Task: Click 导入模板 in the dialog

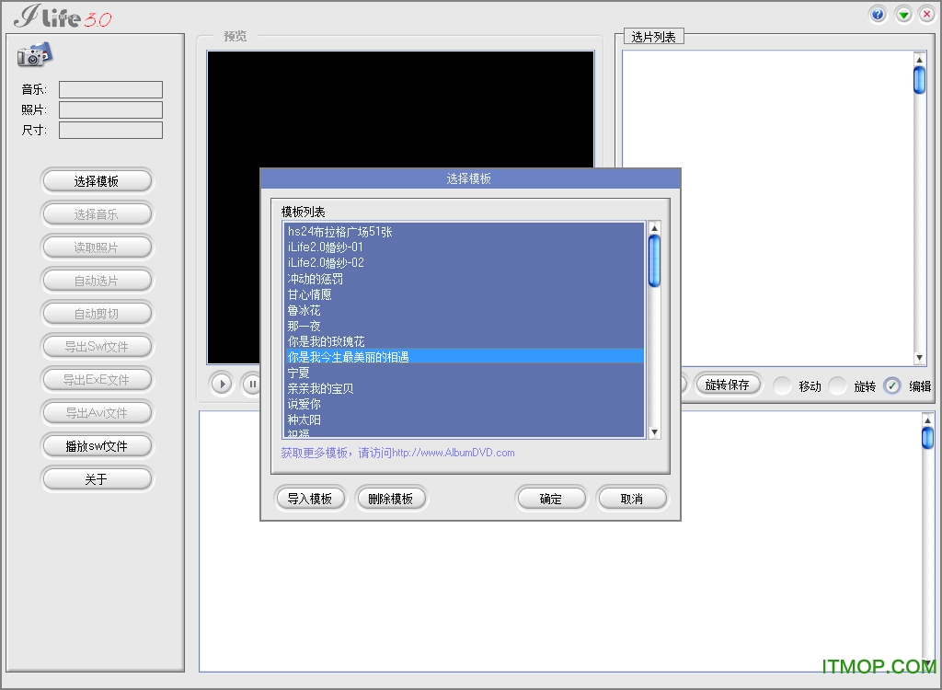Action: [x=310, y=499]
